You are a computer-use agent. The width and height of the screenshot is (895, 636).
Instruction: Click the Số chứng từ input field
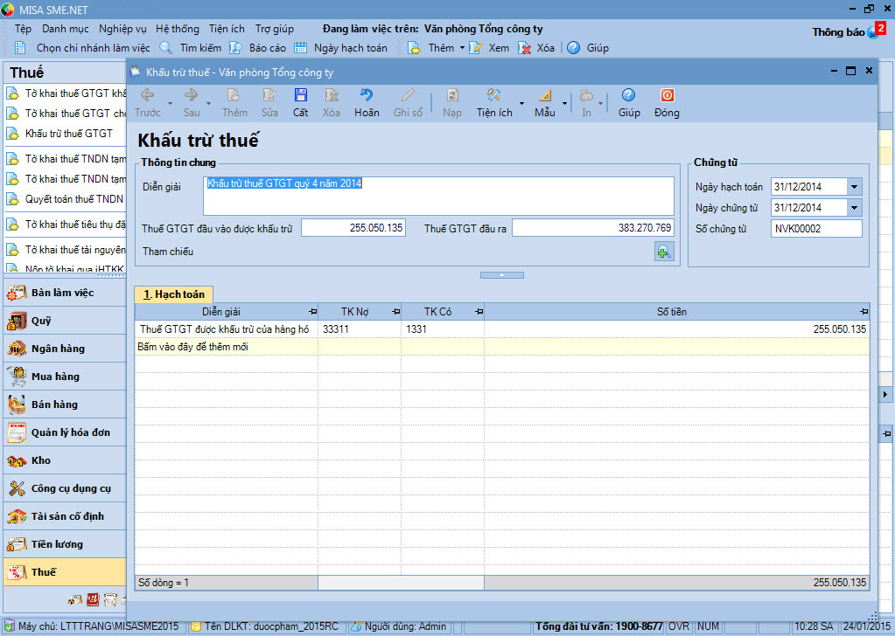coord(816,229)
